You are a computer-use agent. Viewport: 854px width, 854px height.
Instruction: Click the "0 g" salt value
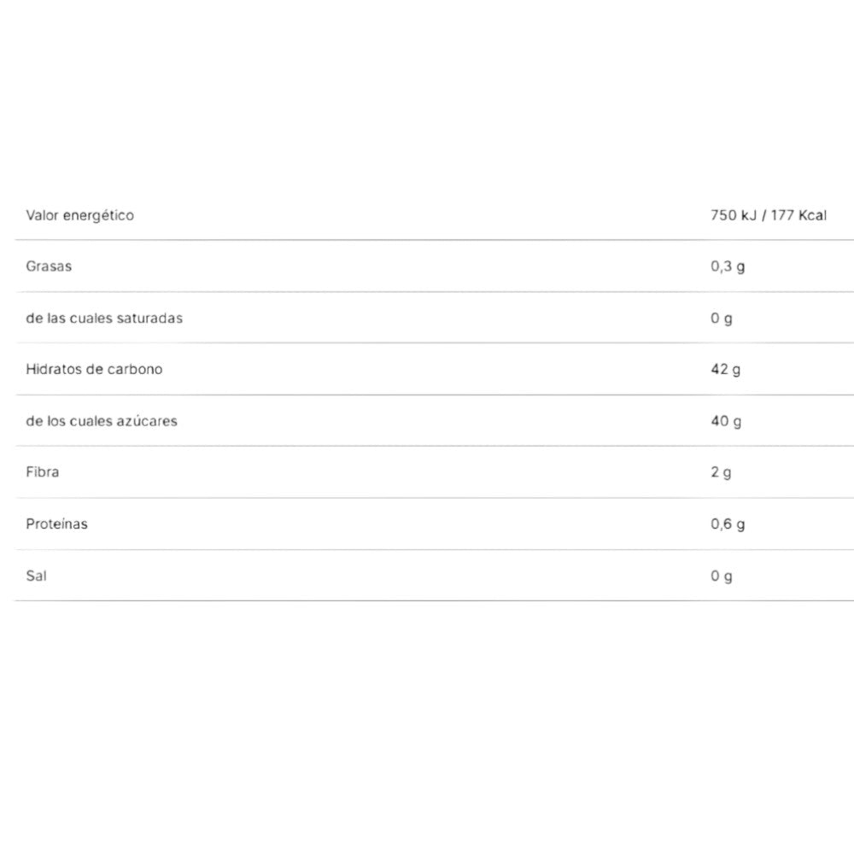[x=722, y=576]
